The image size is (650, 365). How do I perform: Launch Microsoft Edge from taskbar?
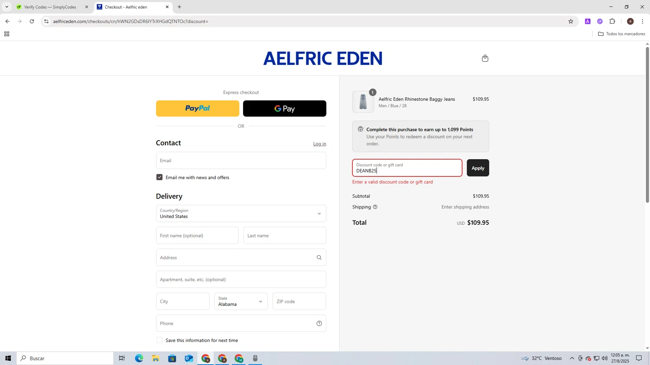pos(139,358)
